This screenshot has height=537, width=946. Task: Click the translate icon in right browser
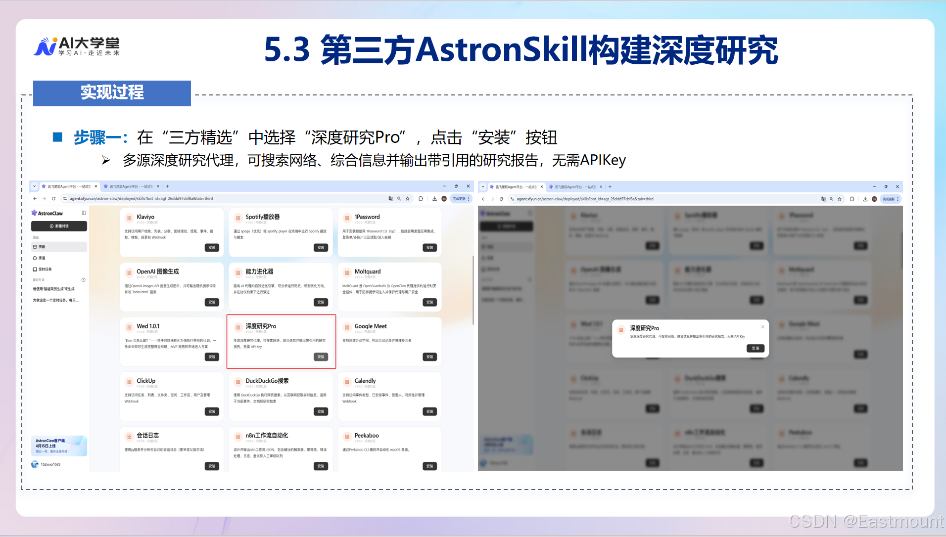click(x=823, y=199)
